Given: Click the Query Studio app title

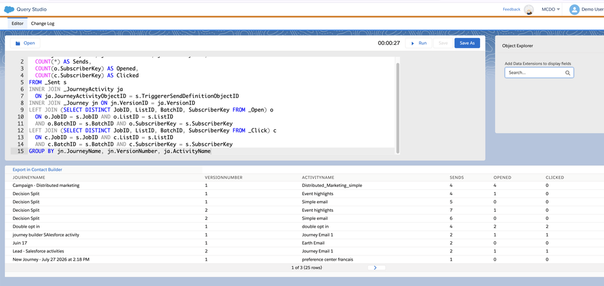Looking at the screenshot, I should [32, 9].
